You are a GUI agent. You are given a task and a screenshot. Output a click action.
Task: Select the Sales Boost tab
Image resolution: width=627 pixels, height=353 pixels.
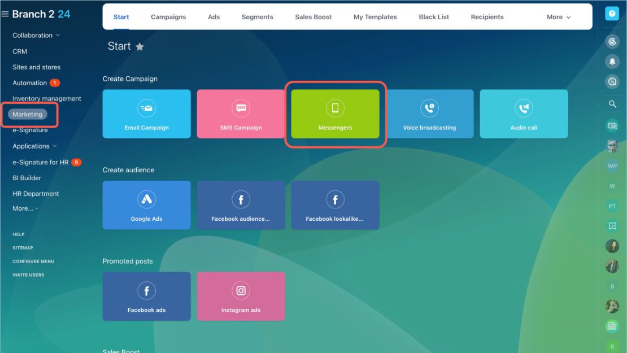[x=313, y=17]
